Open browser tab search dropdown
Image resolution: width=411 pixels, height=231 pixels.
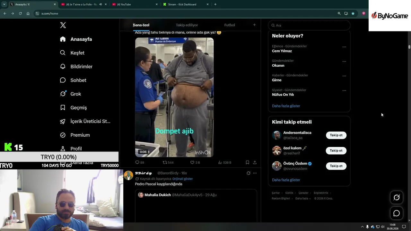(x=4, y=4)
